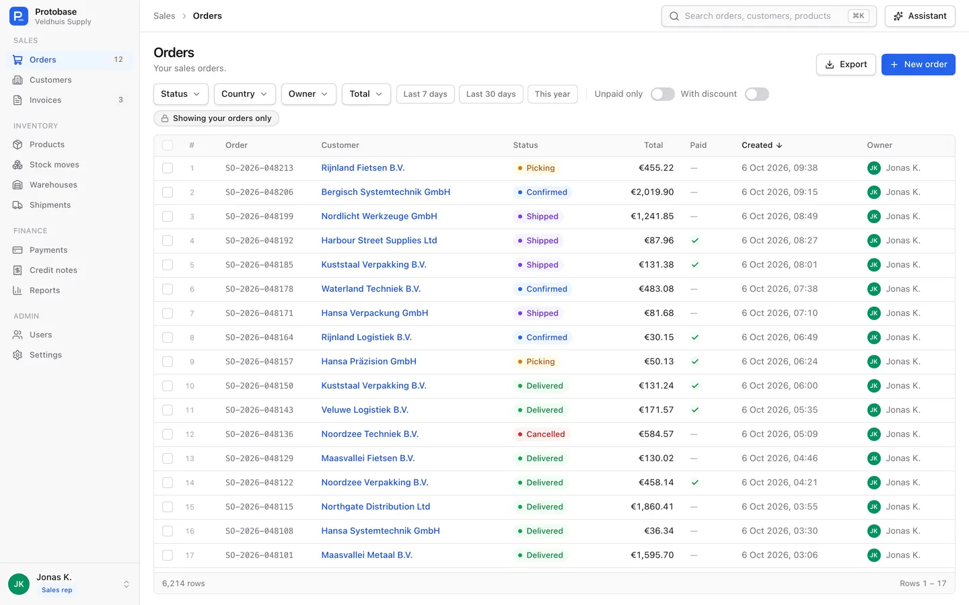Select the checkbox for order SO-2026-048213
The height and width of the screenshot is (605, 969).
168,168
